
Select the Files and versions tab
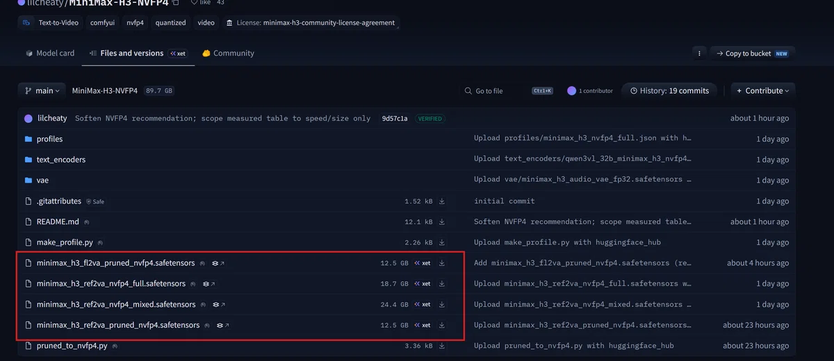(138, 53)
